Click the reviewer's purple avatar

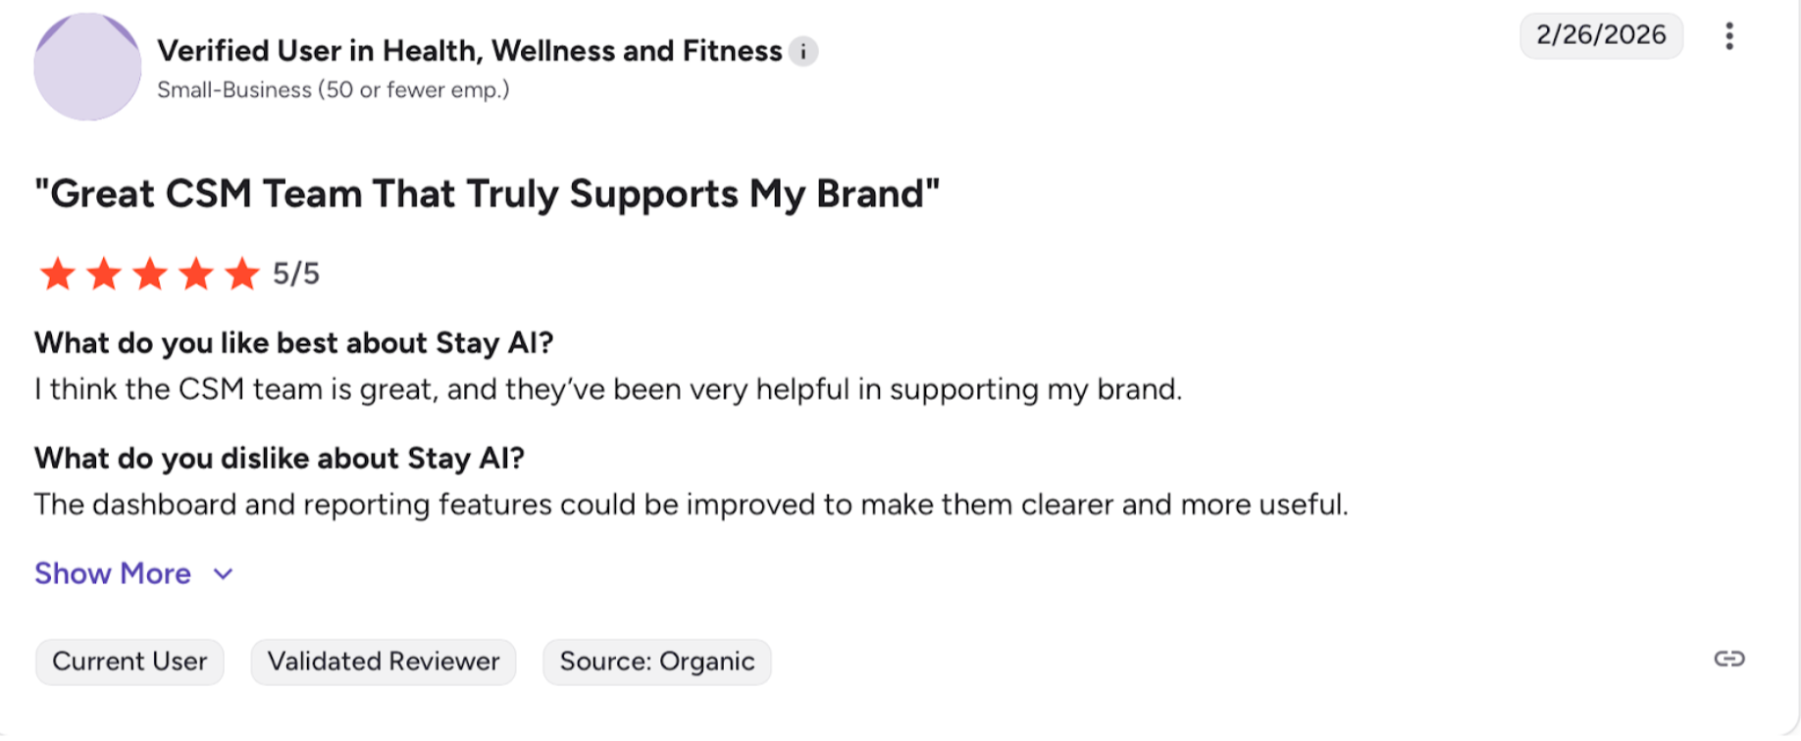87,68
